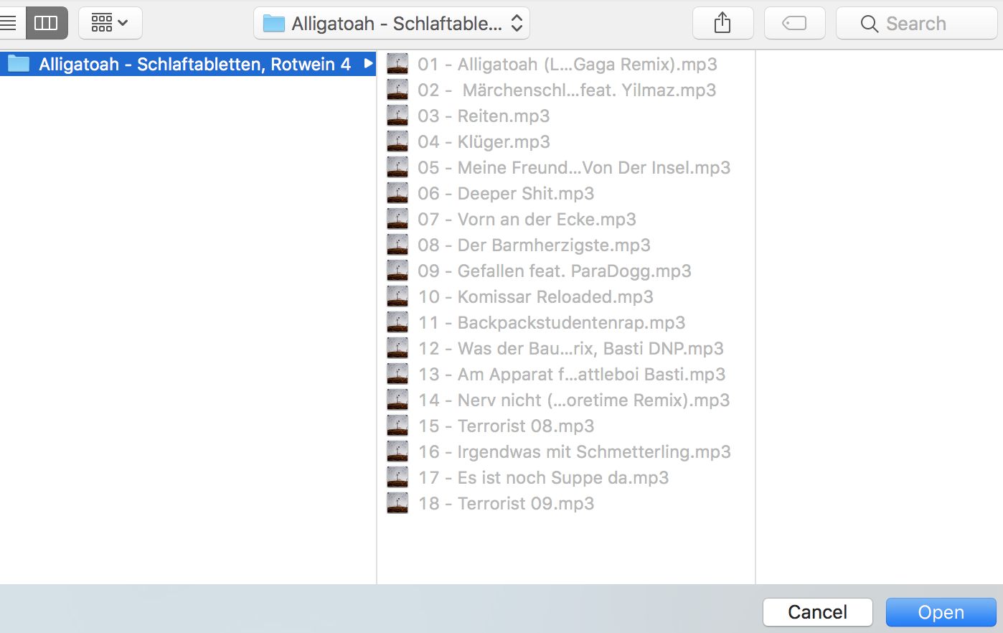The height and width of the screenshot is (633, 1003).
Task: Click album art icon of 01 - Alligatoah
Action: 397,64
